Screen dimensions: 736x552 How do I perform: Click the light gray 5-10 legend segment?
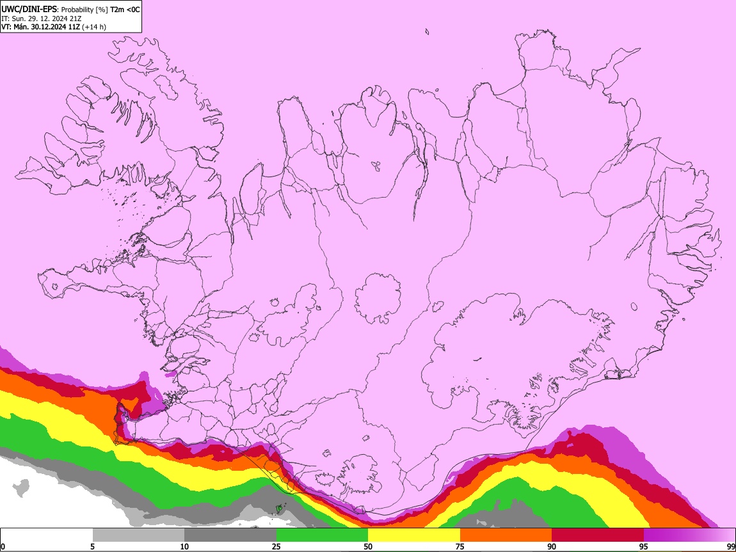pos(138,535)
